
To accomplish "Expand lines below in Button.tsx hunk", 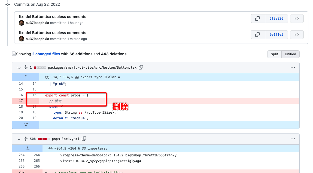I will tap(26, 125).
